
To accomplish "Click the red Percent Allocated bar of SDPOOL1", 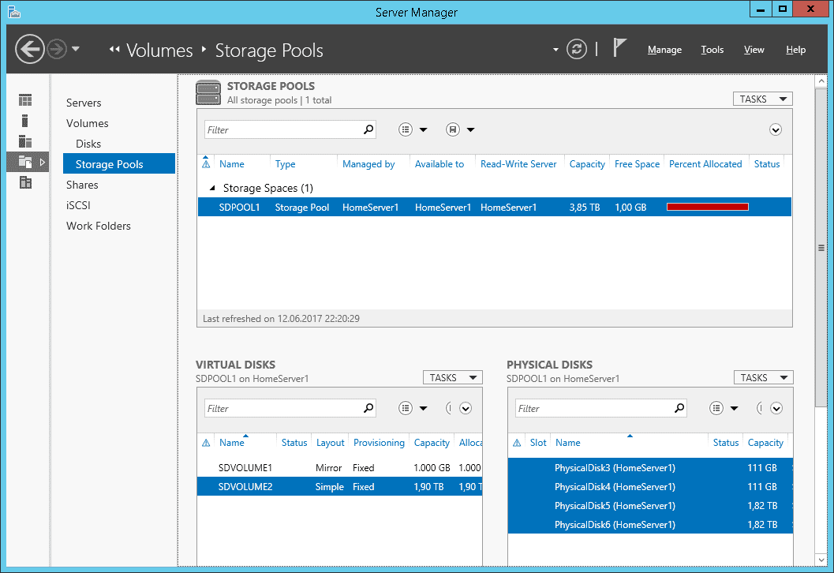I will 707,207.
